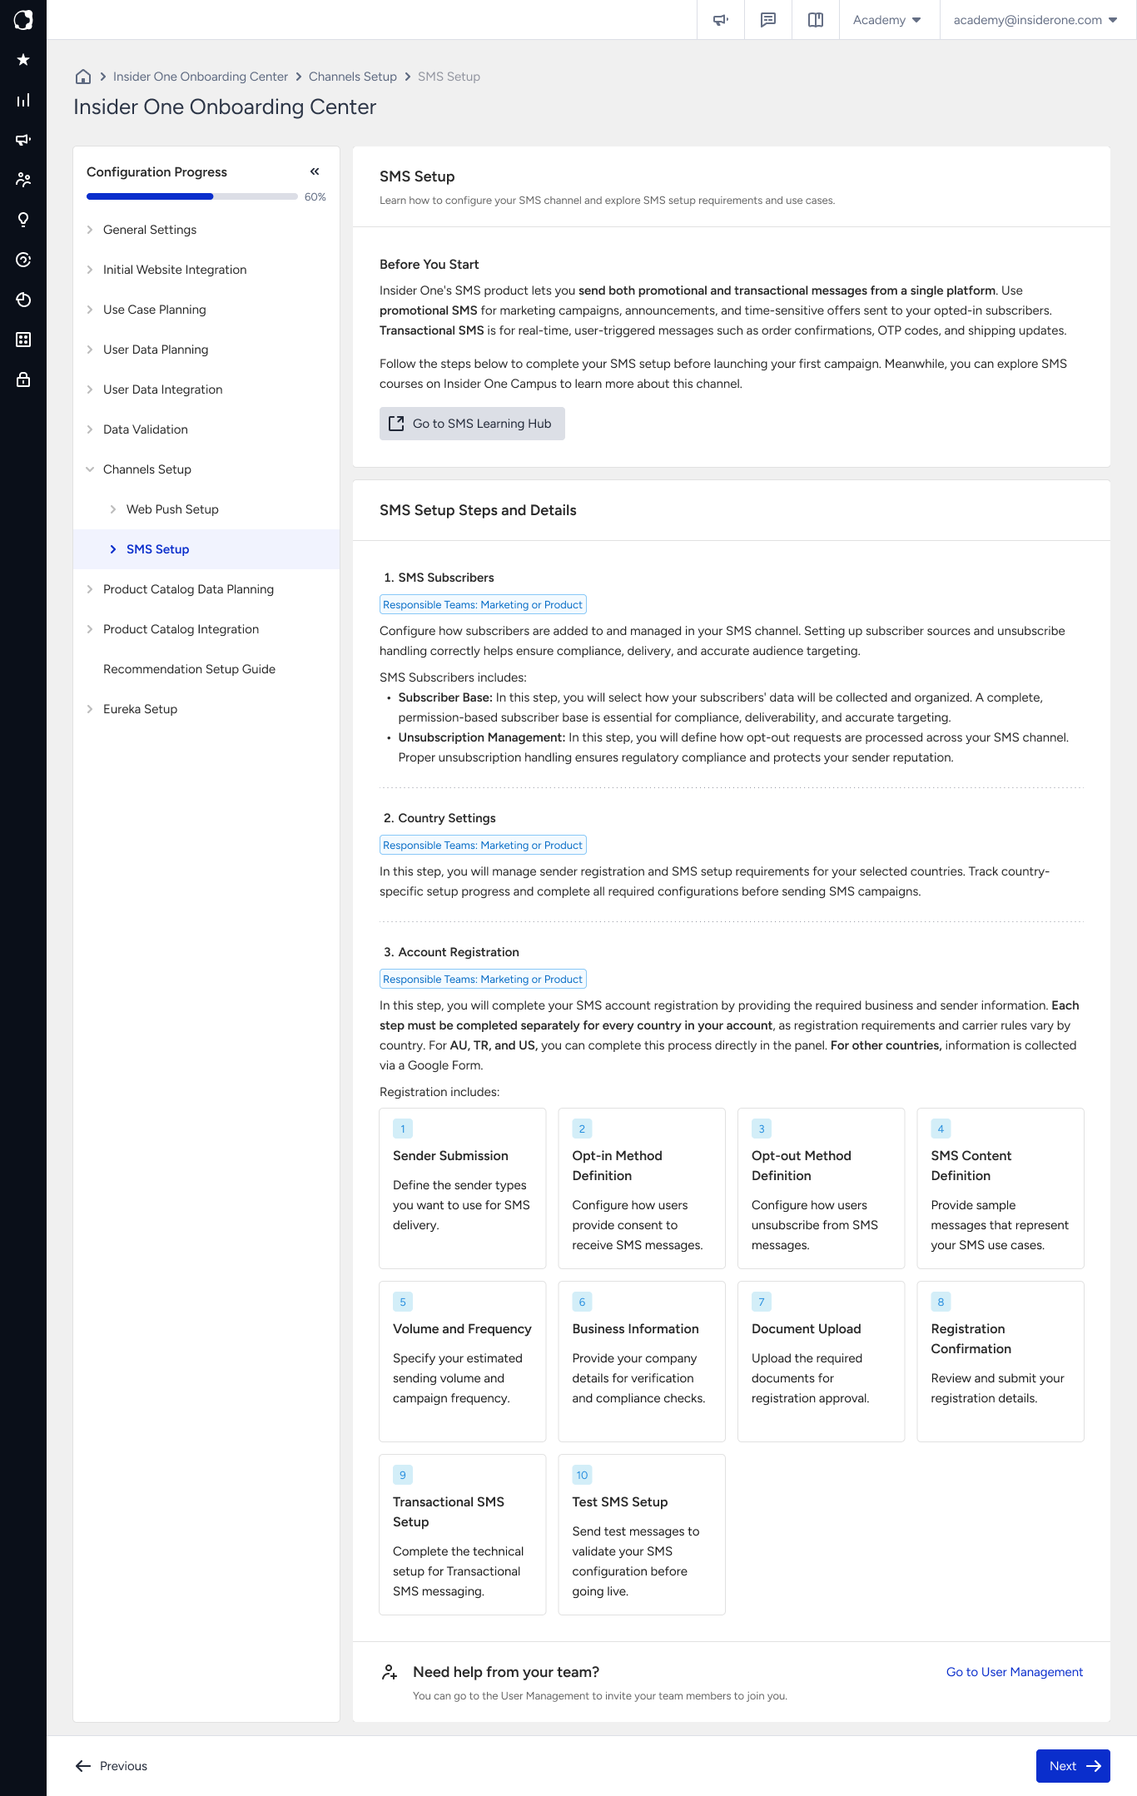Click the Before You Start heading

click(429, 265)
